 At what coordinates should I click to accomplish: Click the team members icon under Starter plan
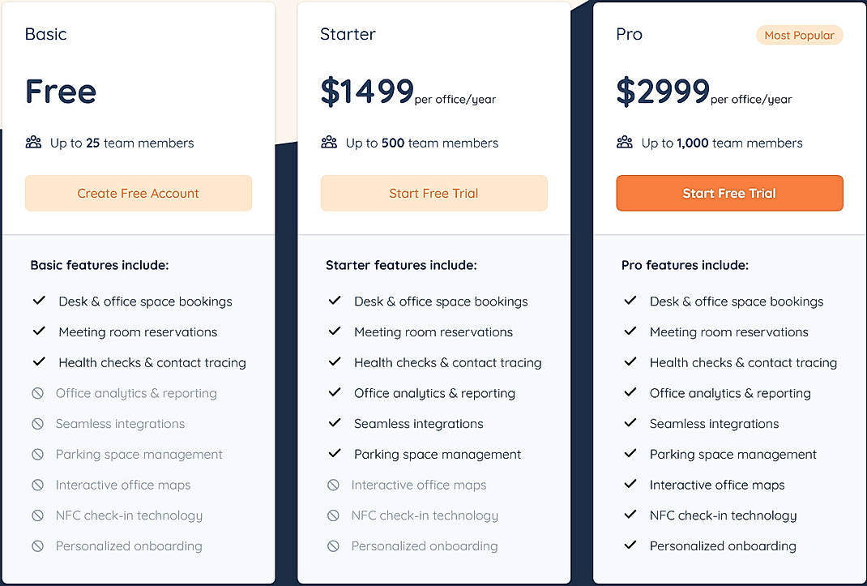click(328, 142)
